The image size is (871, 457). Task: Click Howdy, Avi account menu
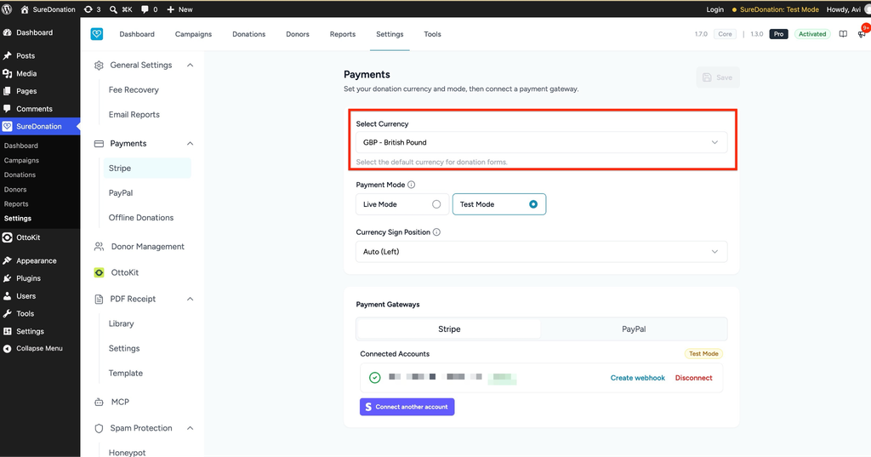(847, 9)
